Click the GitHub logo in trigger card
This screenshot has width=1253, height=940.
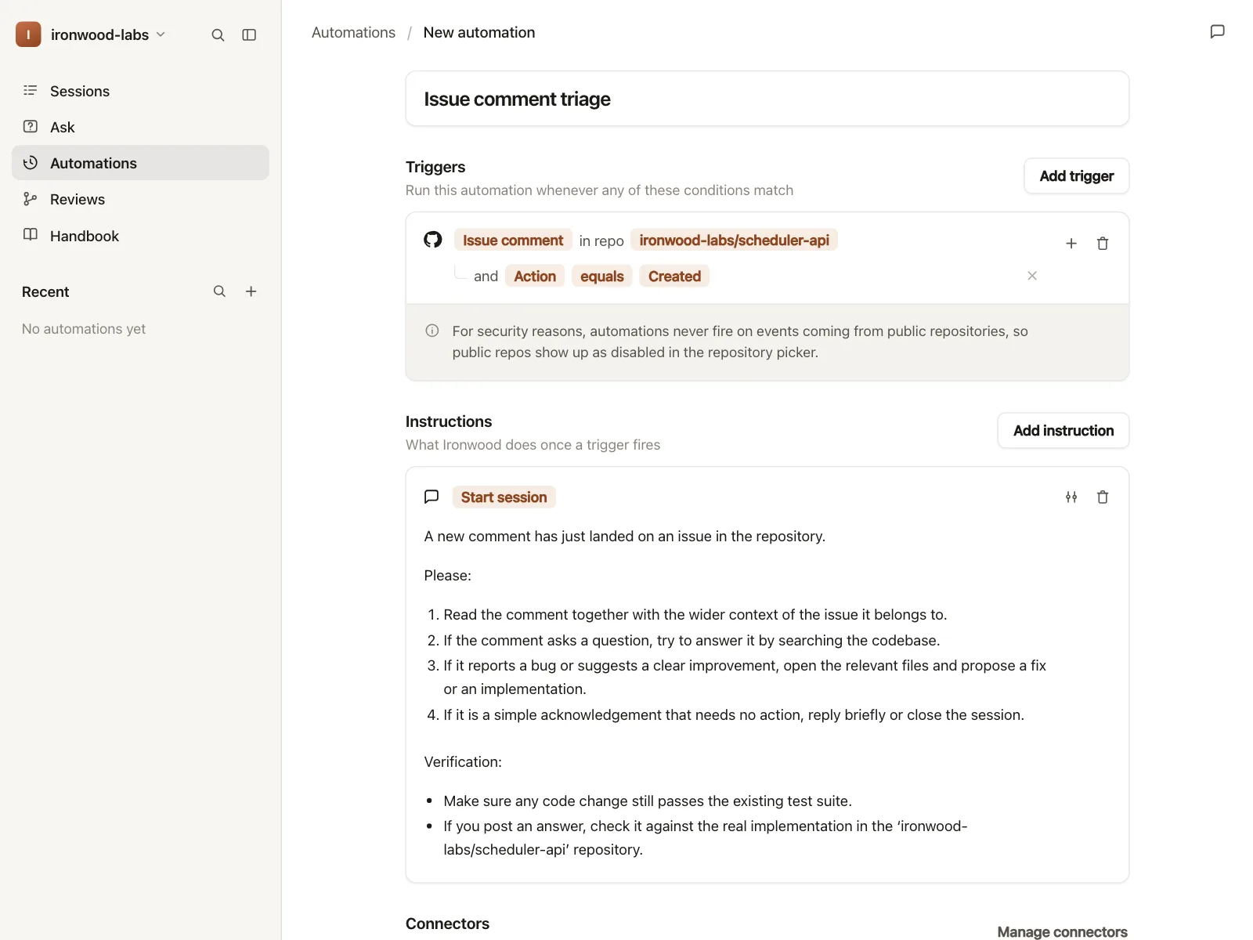[433, 240]
